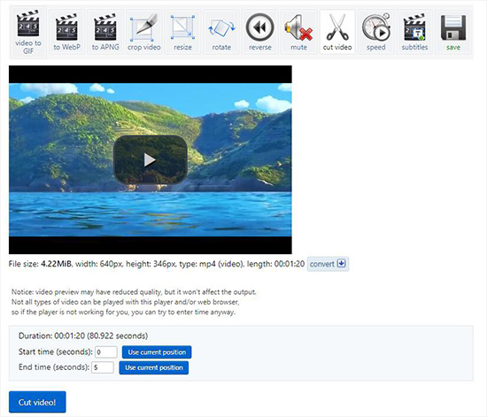Viewport: 487px width, 417px height.
Task: Play the video preview
Action: 151,159
